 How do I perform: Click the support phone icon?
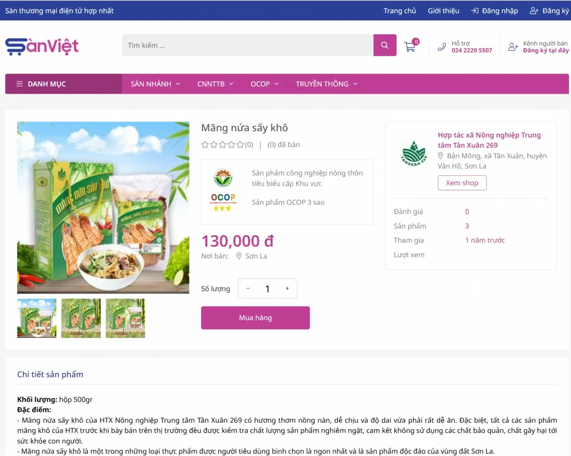tap(442, 47)
